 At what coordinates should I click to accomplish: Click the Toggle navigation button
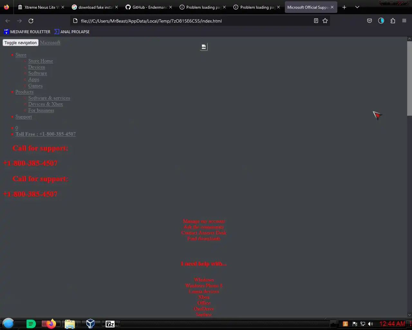(x=21, y=43)
